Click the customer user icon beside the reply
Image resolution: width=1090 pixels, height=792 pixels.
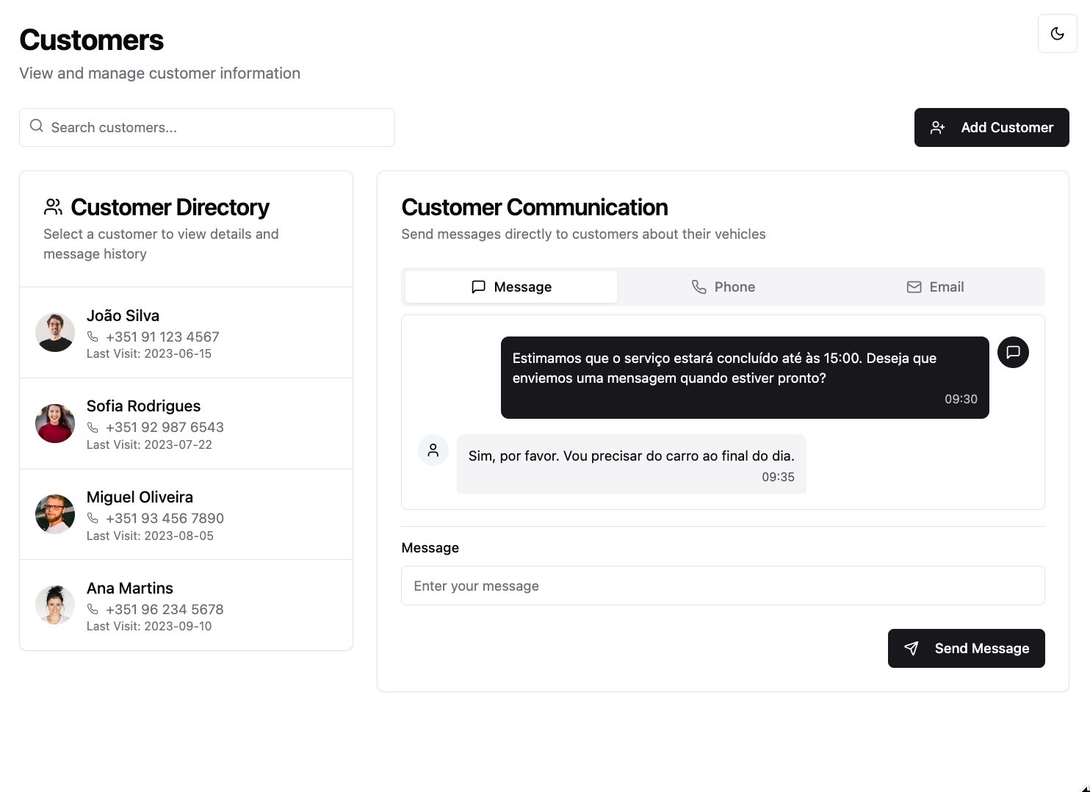pyautogui.click(x=433, y=450)
